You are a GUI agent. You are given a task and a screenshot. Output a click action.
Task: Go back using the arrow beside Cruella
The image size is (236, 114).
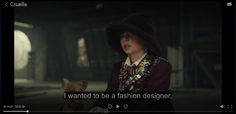[7, 5]
